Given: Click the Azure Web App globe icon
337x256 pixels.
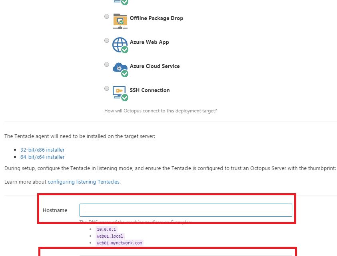Looking at the screenshot, I should point(120,45).
